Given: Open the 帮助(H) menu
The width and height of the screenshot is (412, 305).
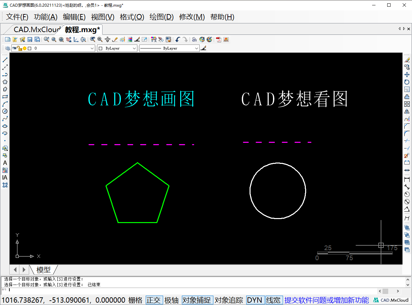Looking at the screenshot, I should [x=222, y=17].
